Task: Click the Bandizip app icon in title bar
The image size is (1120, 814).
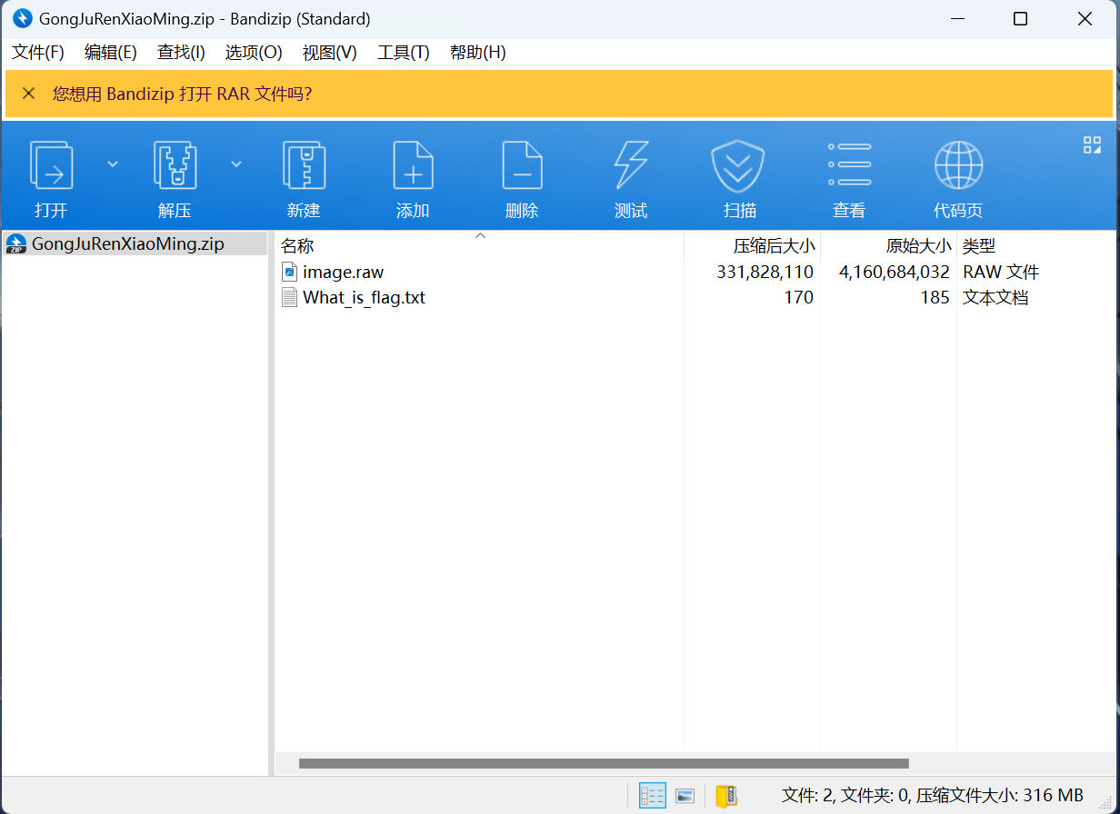Action: pyautogui.click(x=22, y=18)
